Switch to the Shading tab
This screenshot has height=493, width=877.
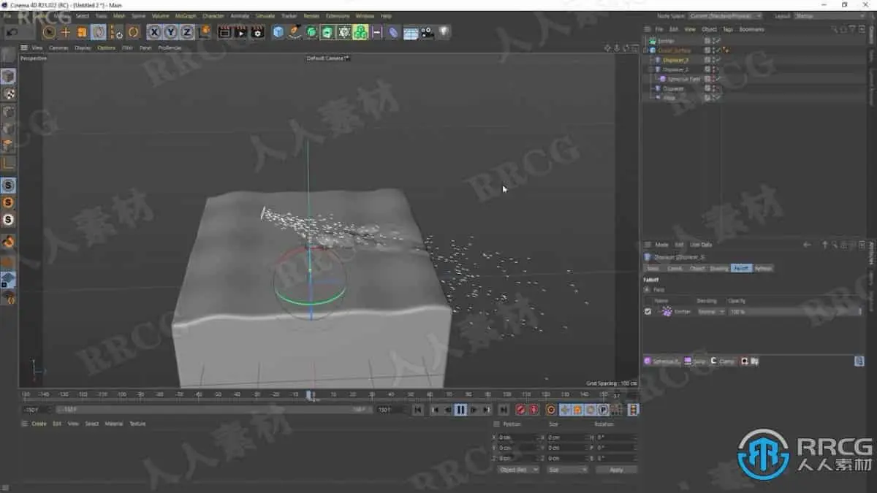[719, 268]
